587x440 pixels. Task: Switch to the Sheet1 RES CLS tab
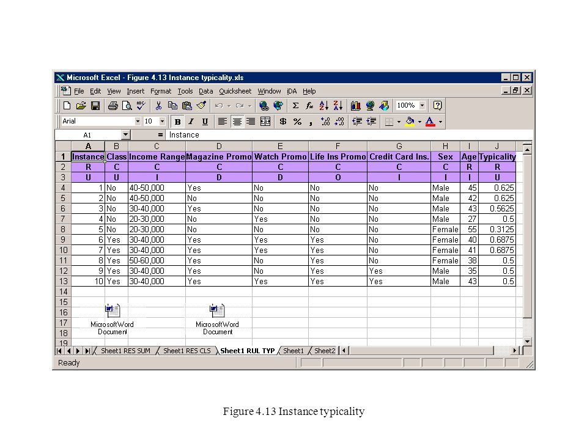pyautogui.click(x=187, y=351)
